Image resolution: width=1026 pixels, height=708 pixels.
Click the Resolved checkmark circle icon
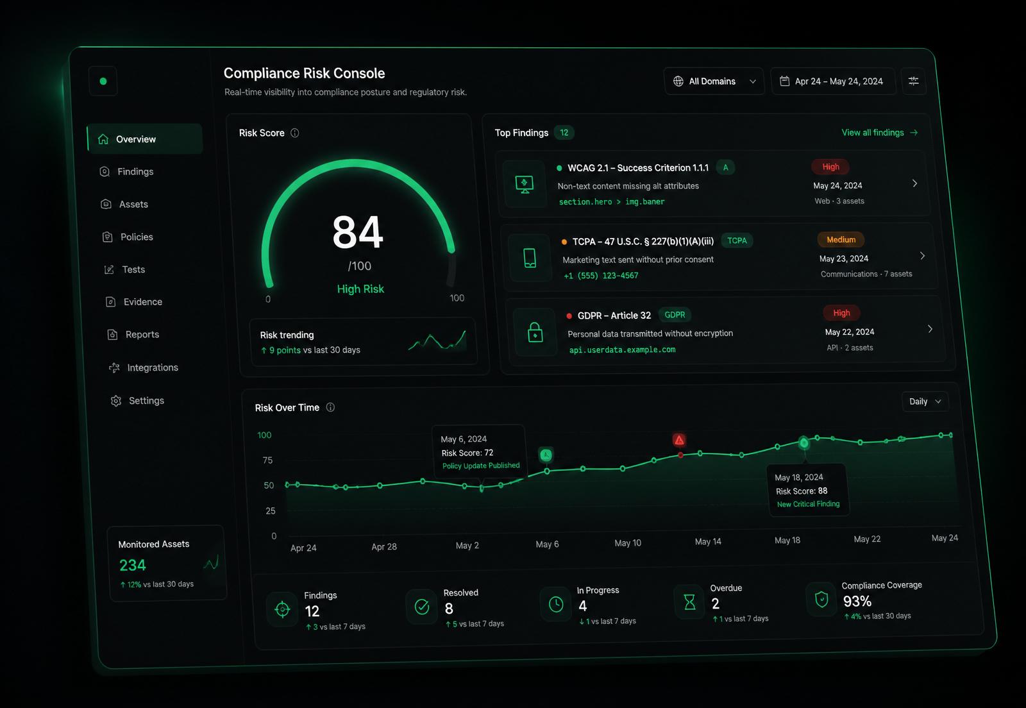(x=422, y=606)
